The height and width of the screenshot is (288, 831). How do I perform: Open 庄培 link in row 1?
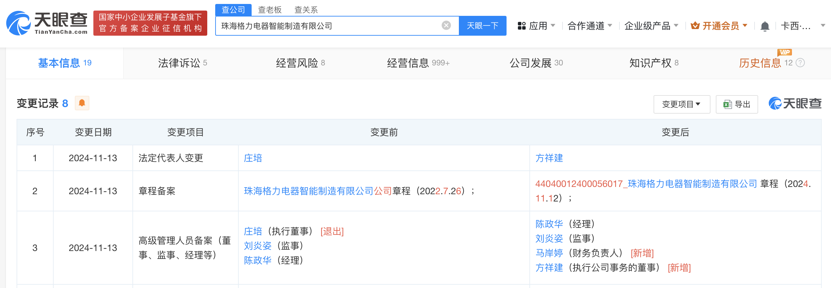tap(253, 158)
